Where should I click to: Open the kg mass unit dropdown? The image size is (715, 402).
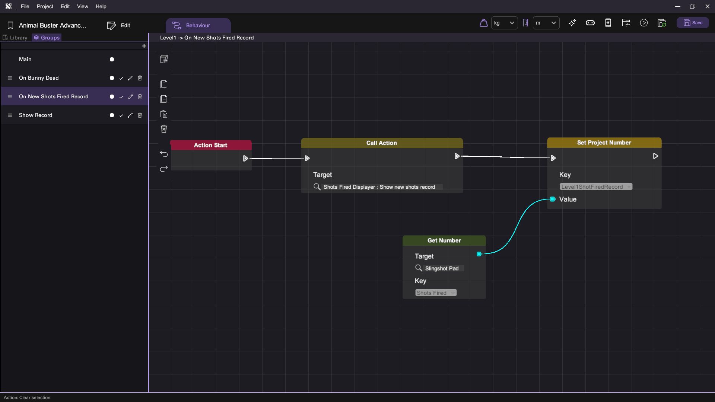coord(504,23)
